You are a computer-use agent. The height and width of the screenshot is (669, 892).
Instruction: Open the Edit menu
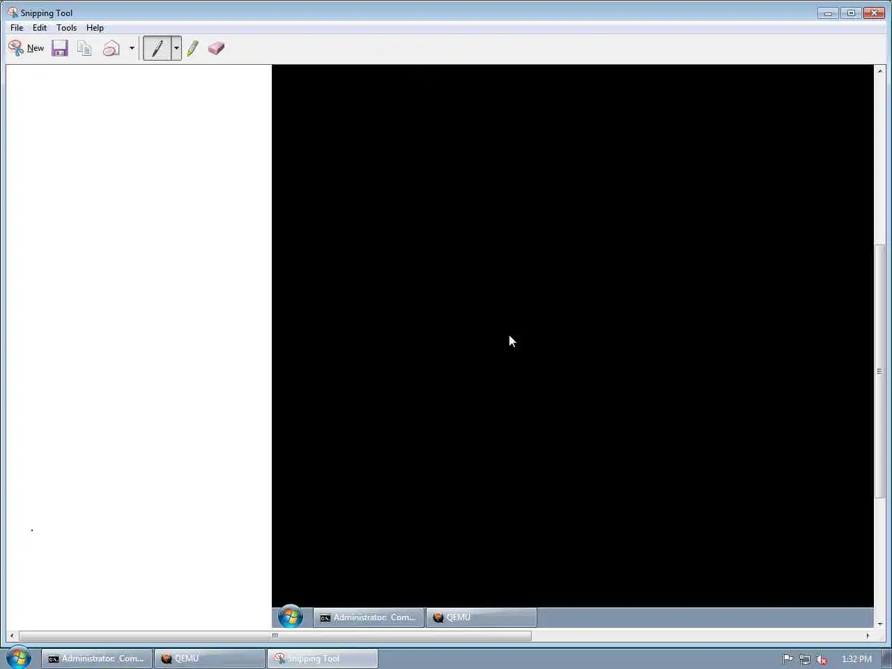click(x=40, y=28)
